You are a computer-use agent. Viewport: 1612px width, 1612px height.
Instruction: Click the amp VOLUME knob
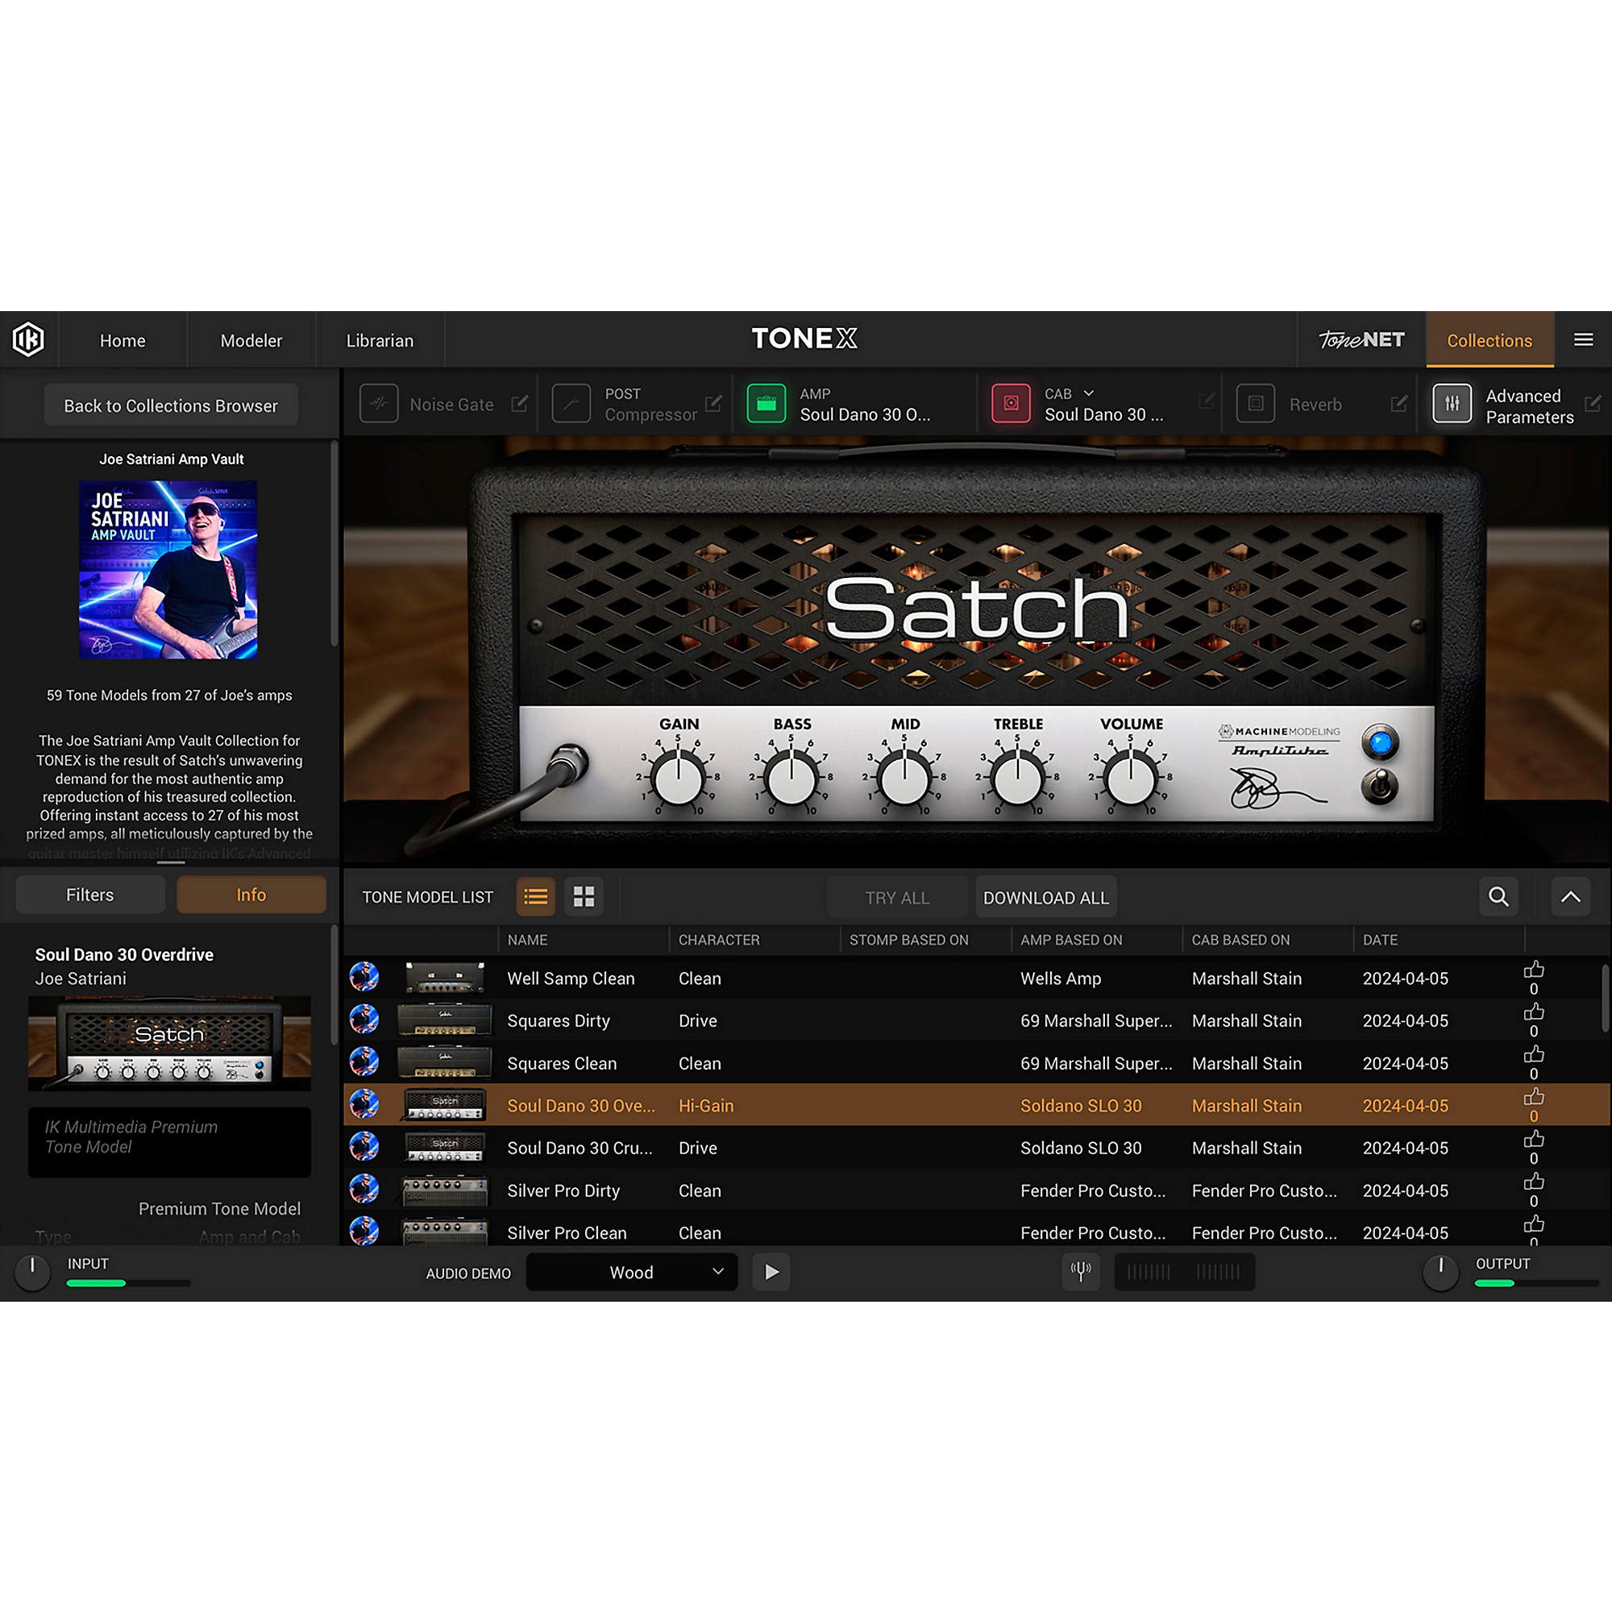click(1131, 779)
